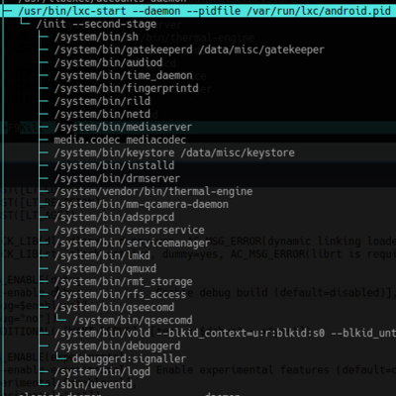Click the mm-qcamera-daemon process row
The height and width of the screenshot is (396, 396).
[142, 204]
